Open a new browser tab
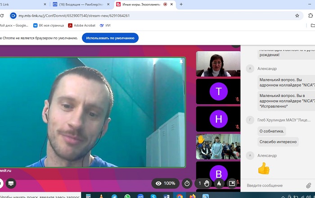Viewport: 315px width, 198px height. [181, 4]
